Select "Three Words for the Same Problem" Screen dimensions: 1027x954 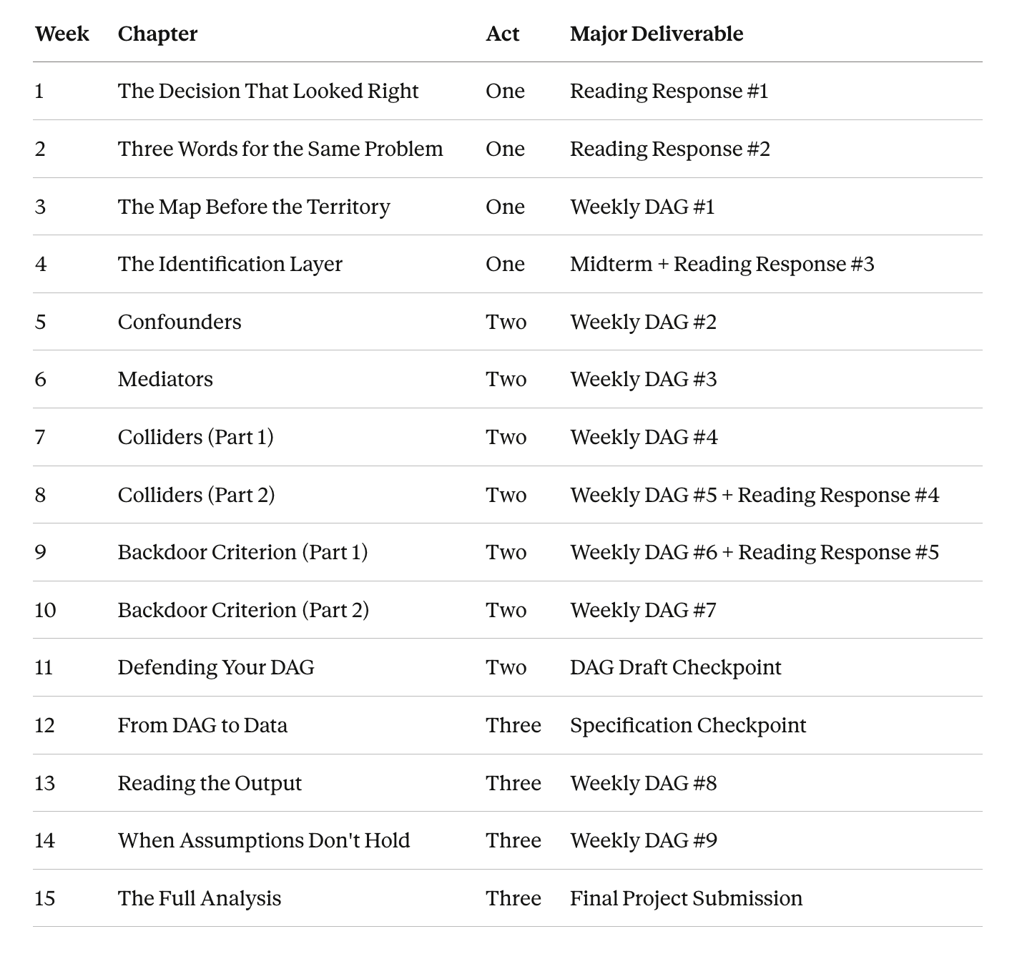[x=280, y=149]
